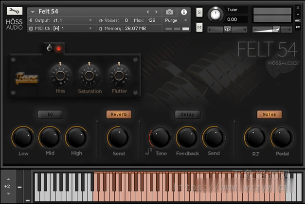Click the Tape logo
305x204 pixels.
click(27, 78)
